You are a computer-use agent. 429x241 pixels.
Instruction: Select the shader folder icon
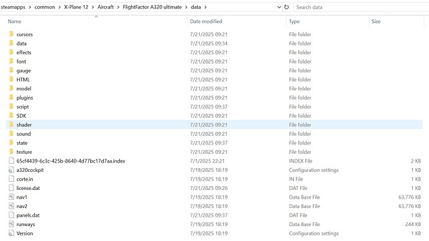[11, 125]
